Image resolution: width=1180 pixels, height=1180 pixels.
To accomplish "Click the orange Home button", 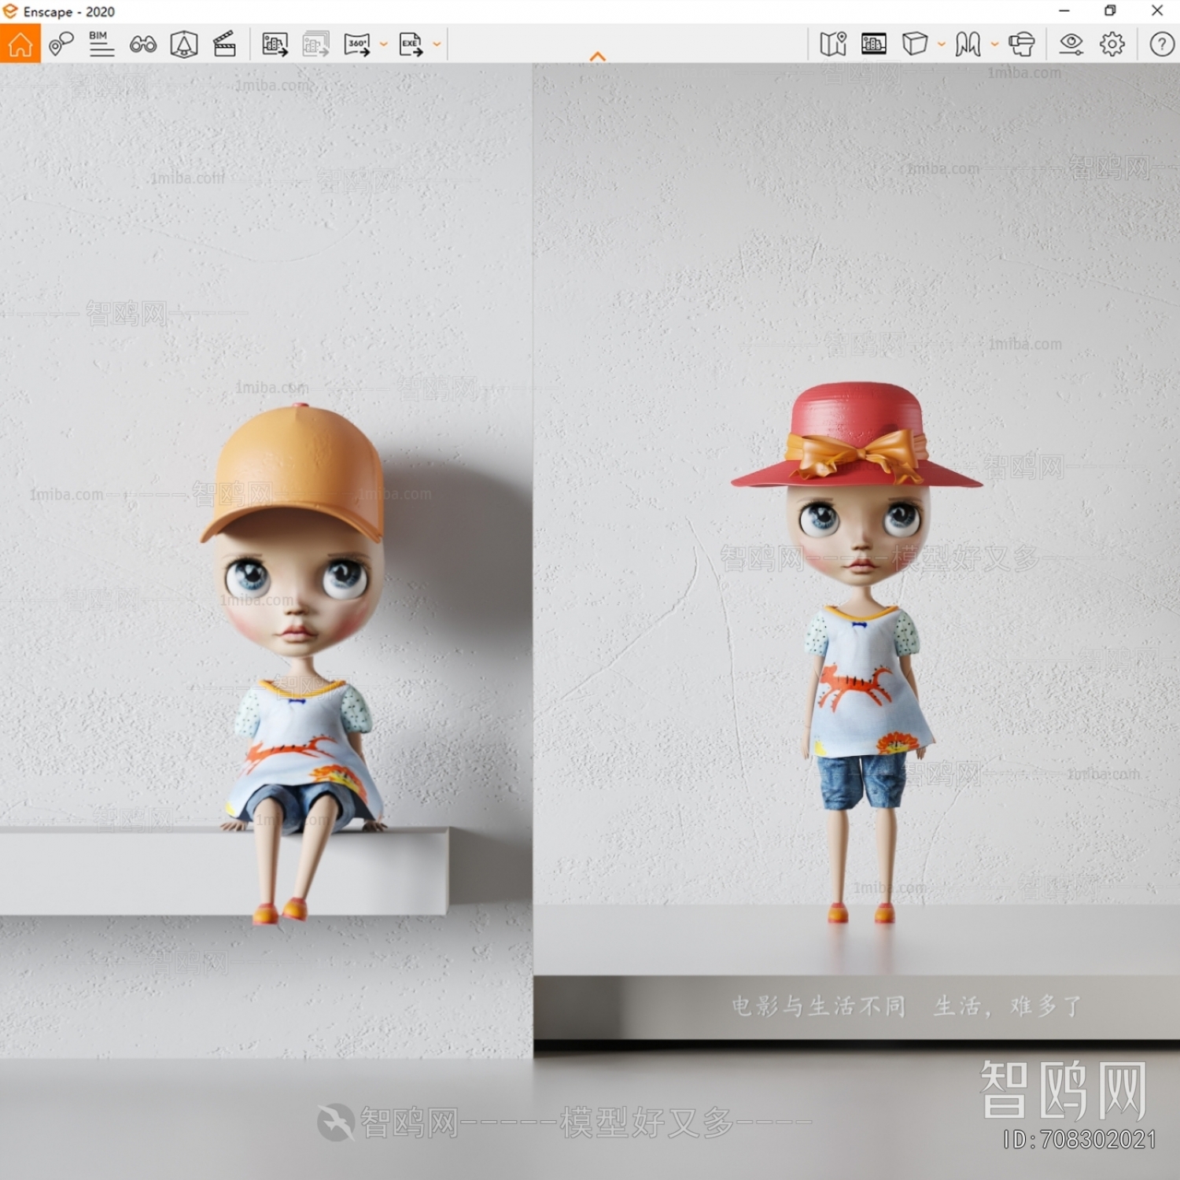I will [x=20, y=44].
